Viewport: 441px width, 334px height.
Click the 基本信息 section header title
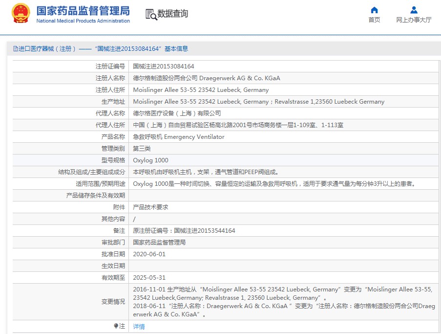pyautogui.click(x=176, y=49)
